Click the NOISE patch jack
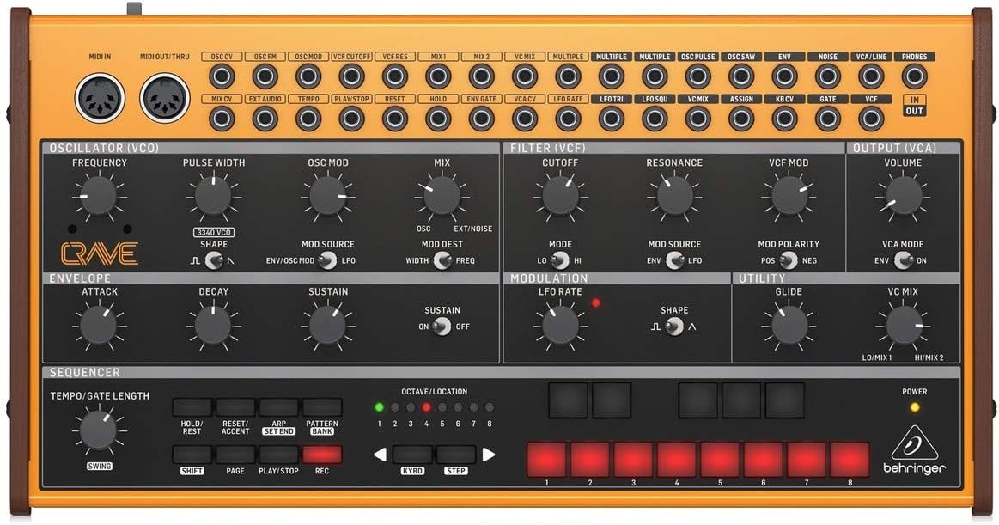 point(827,76)
